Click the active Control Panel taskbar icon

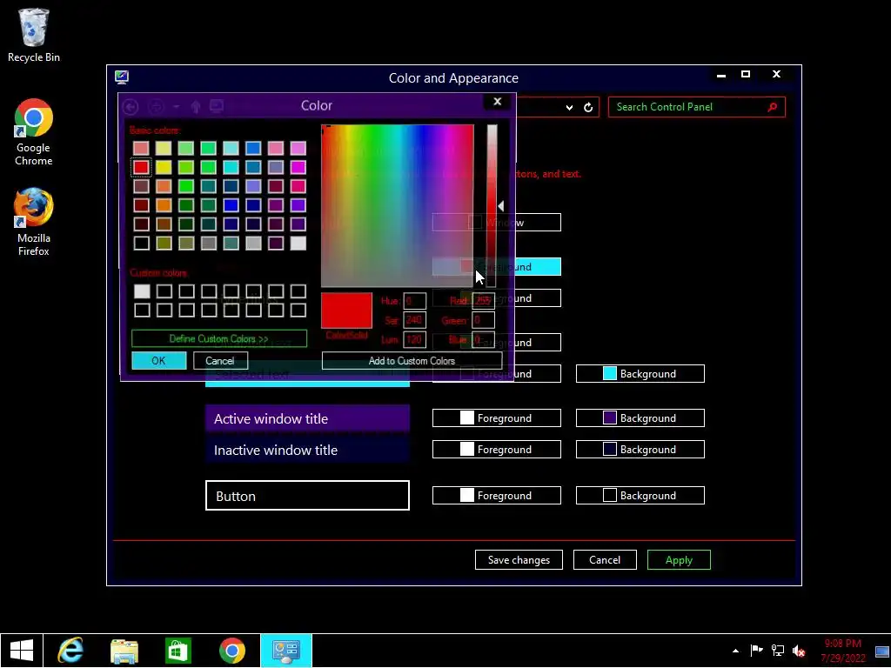(x=285, y=651)
